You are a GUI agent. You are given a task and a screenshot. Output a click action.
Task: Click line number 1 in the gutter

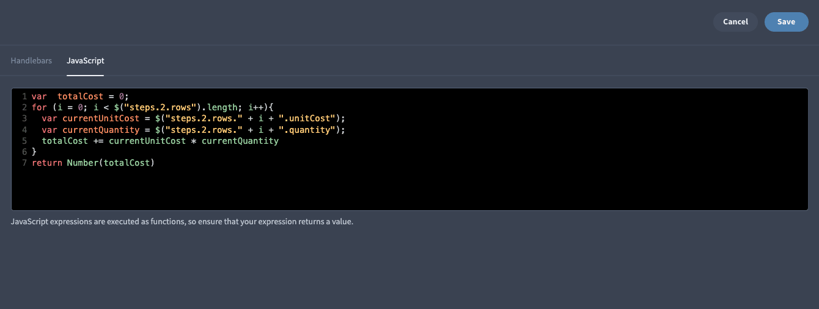[x=24, y=96]
